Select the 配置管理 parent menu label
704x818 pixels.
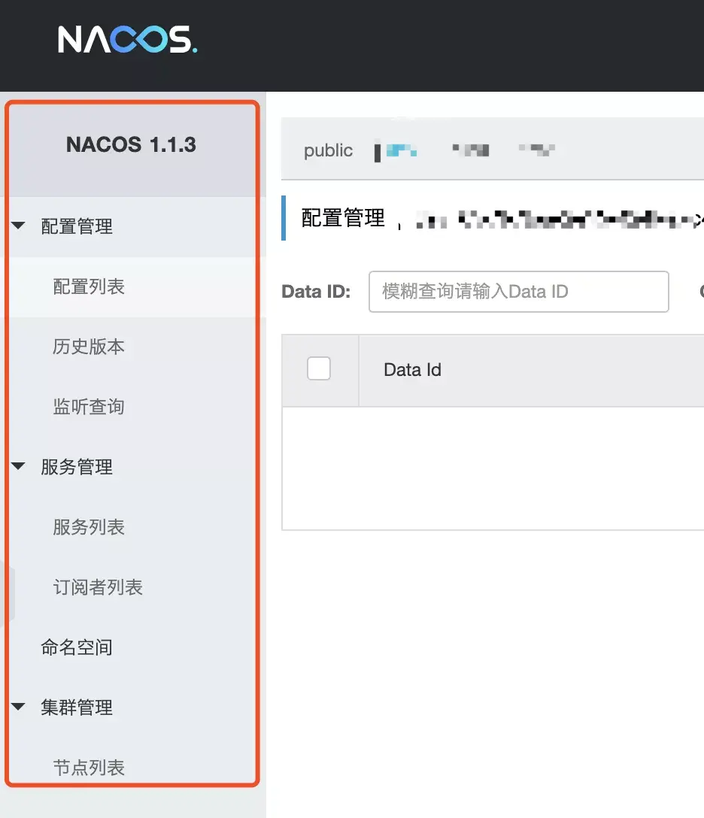tap(77, 226)
